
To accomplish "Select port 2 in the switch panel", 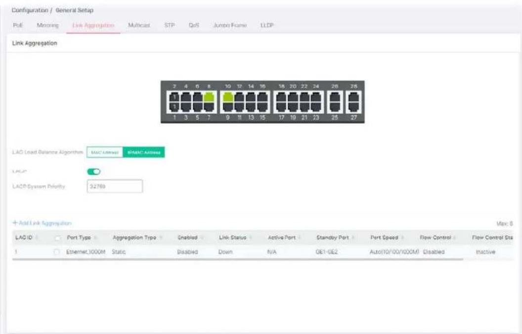I will 174,97.
